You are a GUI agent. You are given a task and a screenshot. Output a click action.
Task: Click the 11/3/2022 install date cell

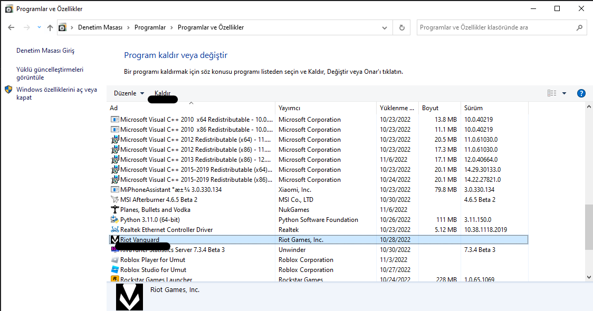coord(394,260)
